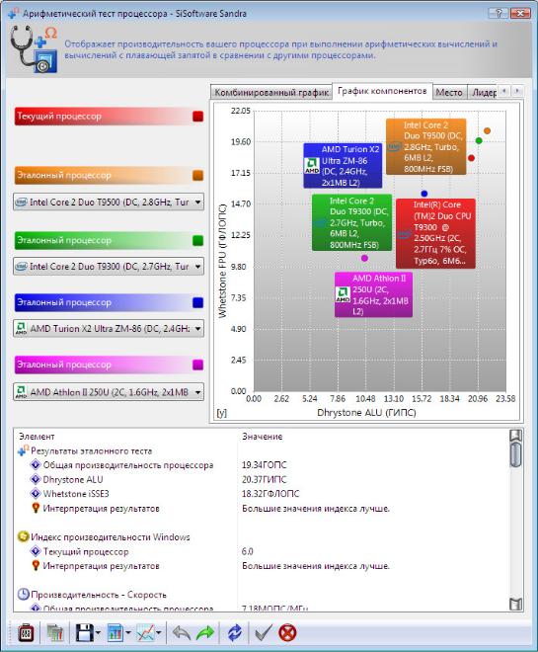The height and width of the screenshot is (652, 538).
Task: Click the blue refresh arrows icon
Action: (235, 633)
